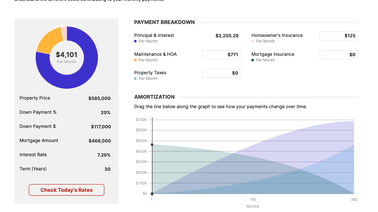Click the PAYMENT BREAKDOWN heading
The width and height of the screenshot is (378, 212).
(165, 22)
